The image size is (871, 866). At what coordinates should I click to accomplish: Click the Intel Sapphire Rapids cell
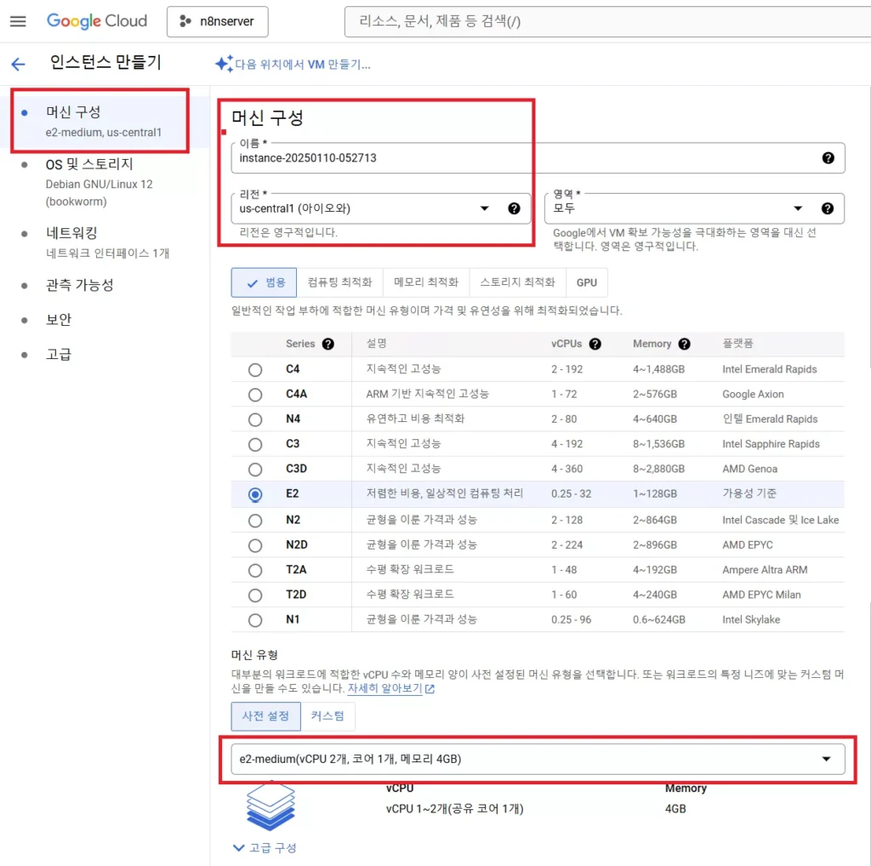771,444
